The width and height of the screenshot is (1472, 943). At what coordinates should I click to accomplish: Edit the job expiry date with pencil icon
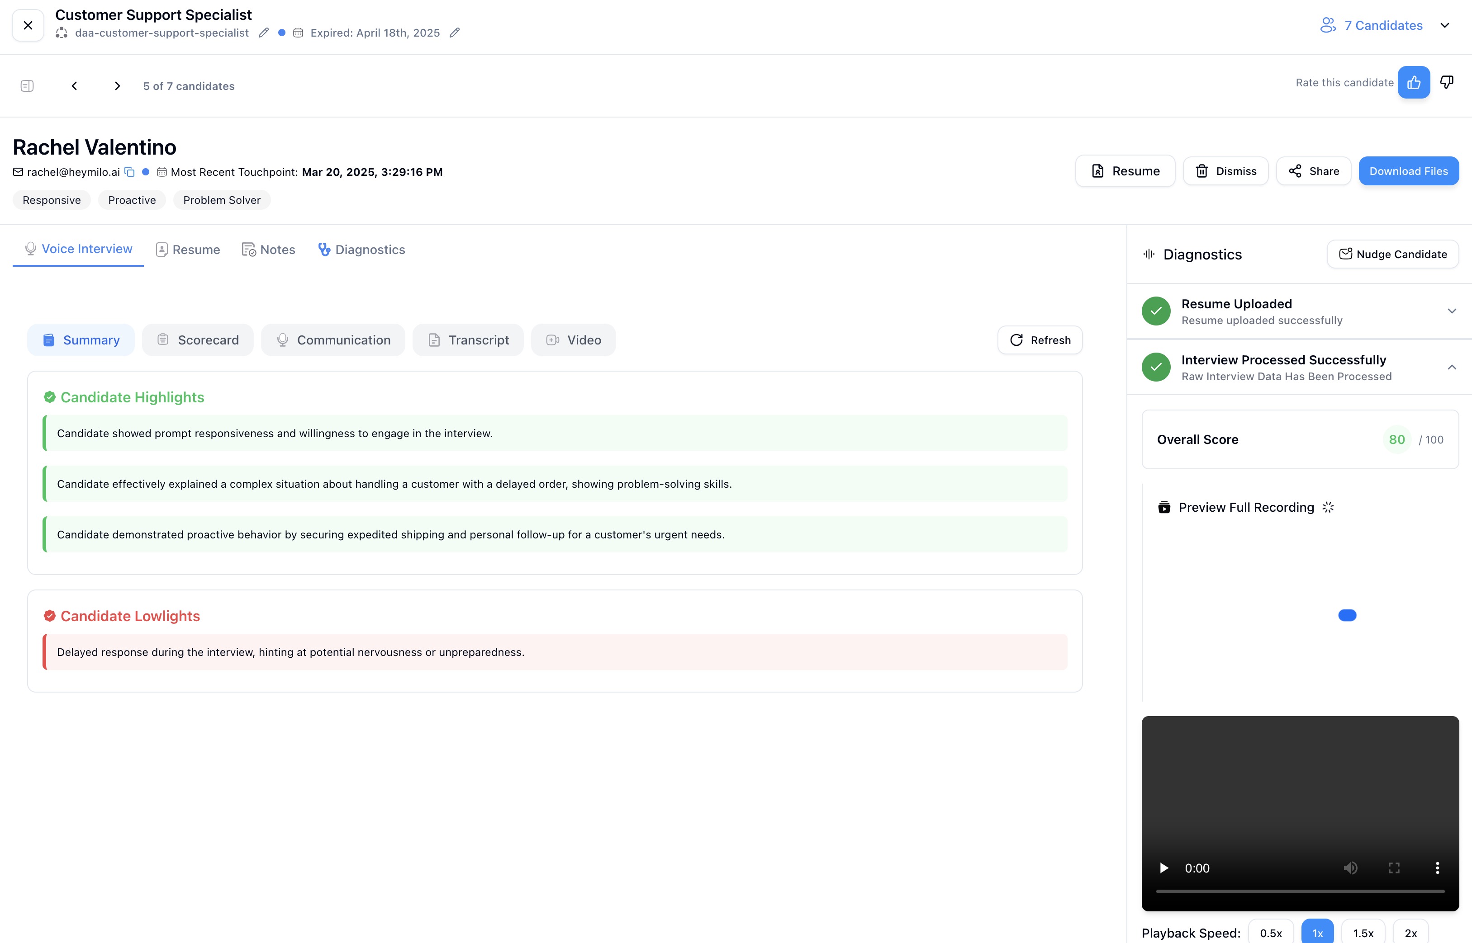455,33
